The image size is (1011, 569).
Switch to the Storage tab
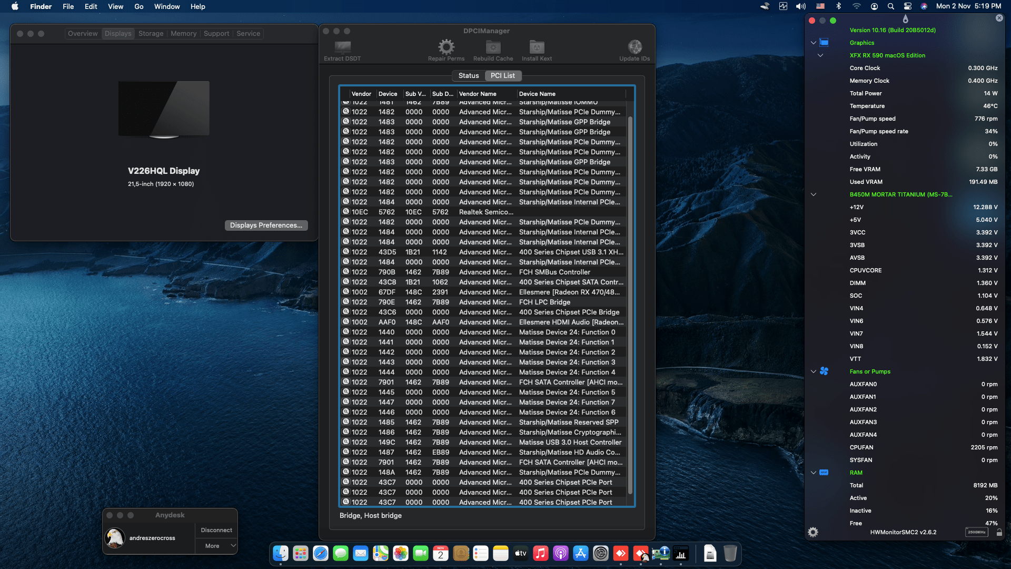[x=151, y=33]
